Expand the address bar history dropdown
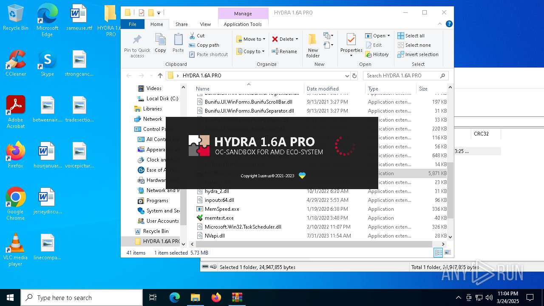Screen dimensions: 544x306 click(x=347, y=76)
